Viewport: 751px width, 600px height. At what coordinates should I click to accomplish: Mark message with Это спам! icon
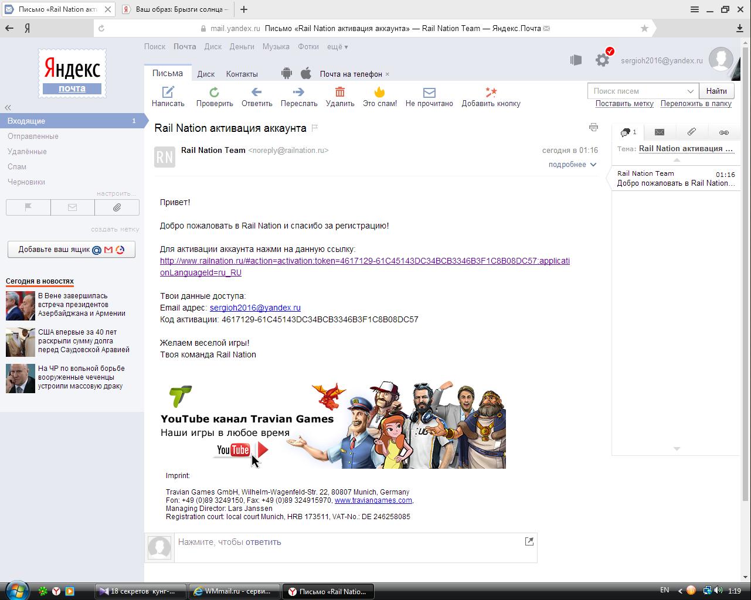pyautogui.click(x=380, y=92)
